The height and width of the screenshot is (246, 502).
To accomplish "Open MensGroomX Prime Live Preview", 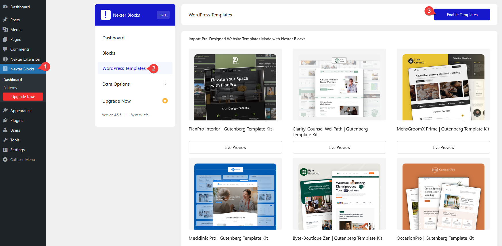I will tap(443, 147).
